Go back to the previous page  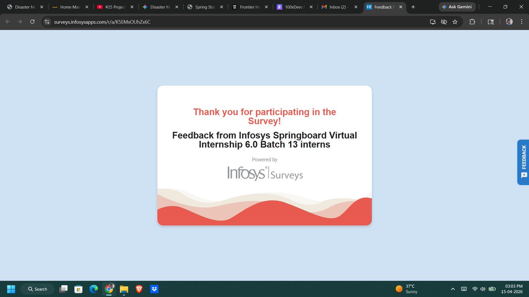[7, 22]
